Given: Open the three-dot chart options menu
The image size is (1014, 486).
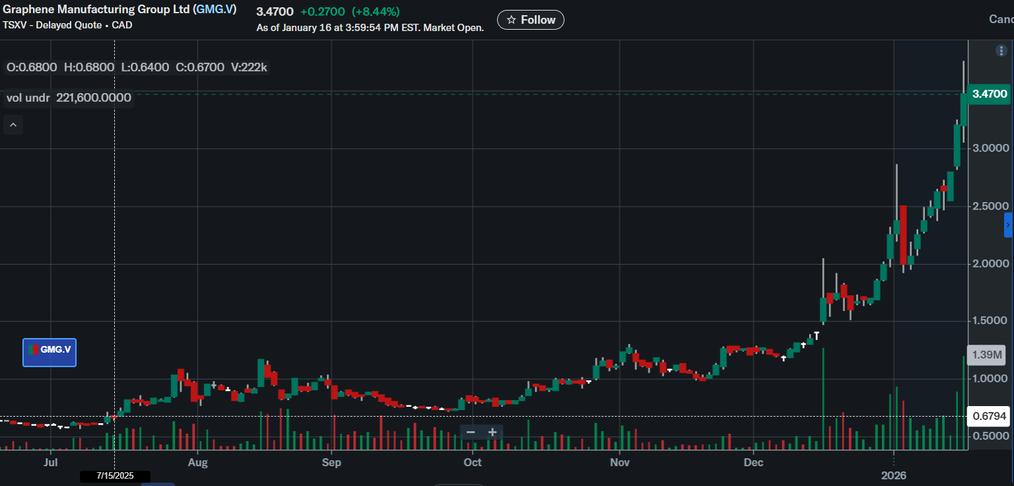Looking at the screenshot, I should click(x=1001, y=51).
